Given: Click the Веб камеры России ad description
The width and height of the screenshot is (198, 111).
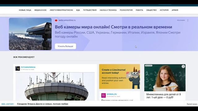Looking at the screenshot, I should [x=118, y=35].
